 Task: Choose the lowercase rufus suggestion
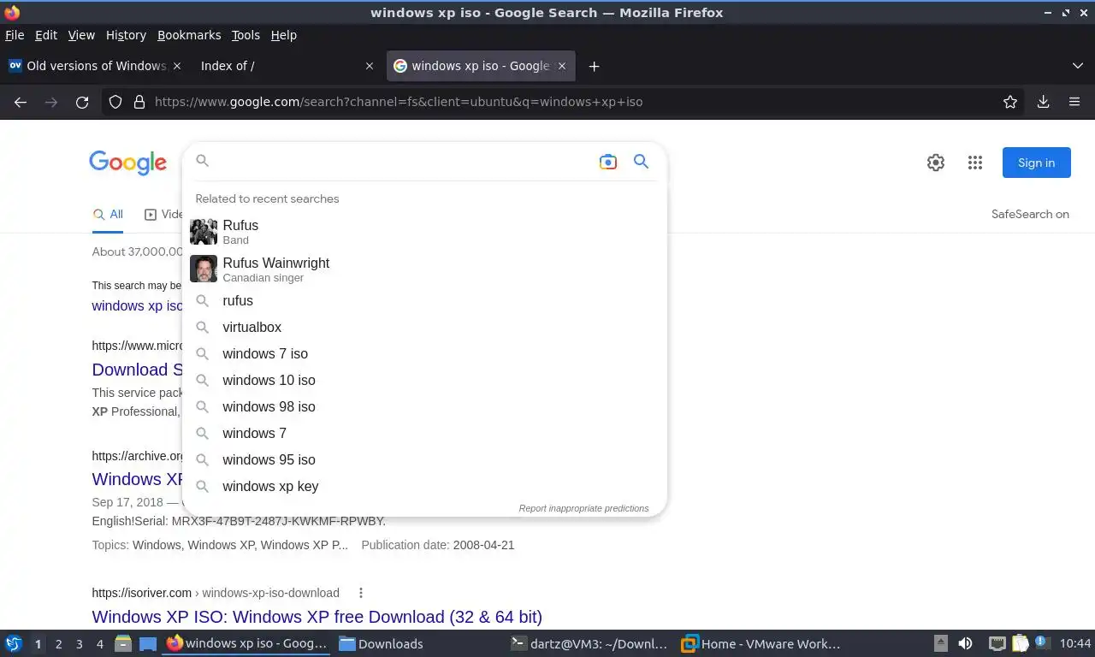click(424, 300)
